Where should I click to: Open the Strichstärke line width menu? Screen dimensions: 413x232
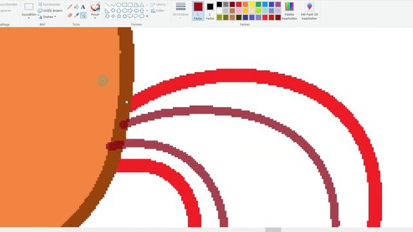(181, 10)
